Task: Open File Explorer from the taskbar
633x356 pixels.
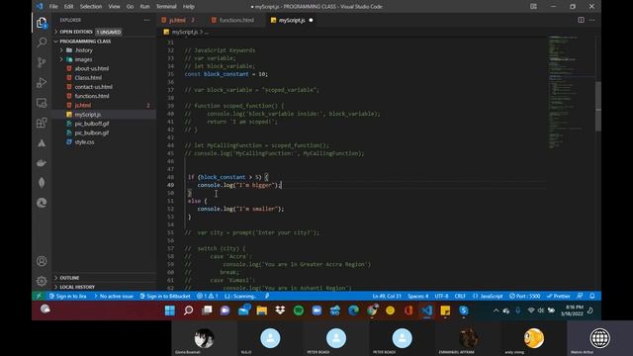Action: pos(261,311)
